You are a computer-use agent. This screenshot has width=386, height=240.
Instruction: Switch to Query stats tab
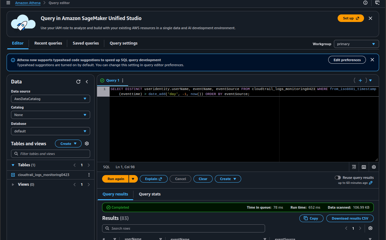tap(150, 194)
